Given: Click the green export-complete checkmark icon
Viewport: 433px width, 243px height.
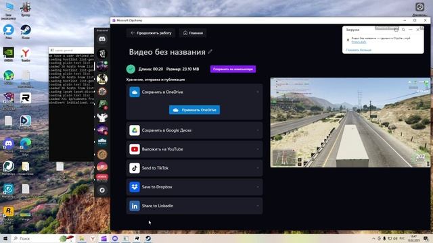Looking at the screenshot, I should tap(131, 69).
